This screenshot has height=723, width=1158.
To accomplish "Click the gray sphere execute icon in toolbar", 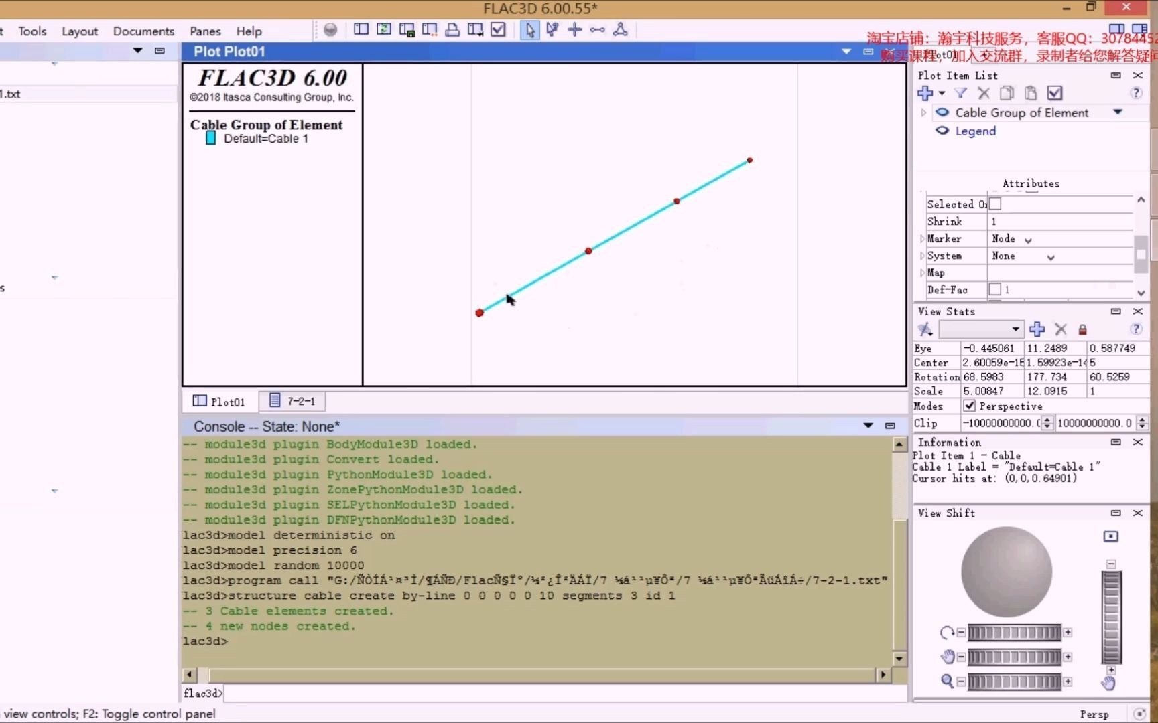I will click(x=330, y=29).
